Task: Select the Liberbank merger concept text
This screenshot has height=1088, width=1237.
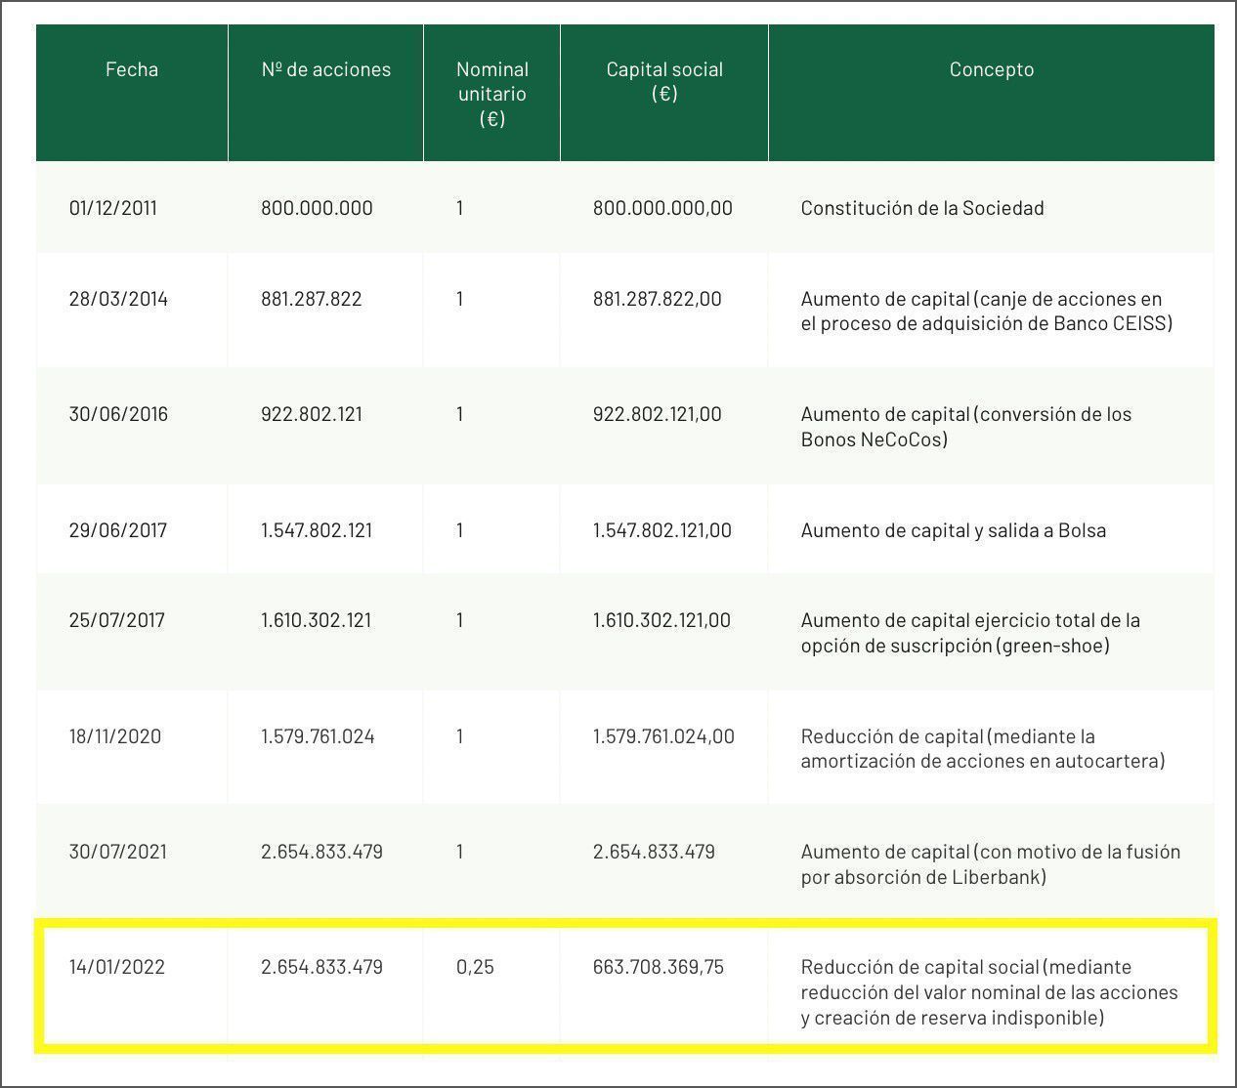Action: [990, 864]
